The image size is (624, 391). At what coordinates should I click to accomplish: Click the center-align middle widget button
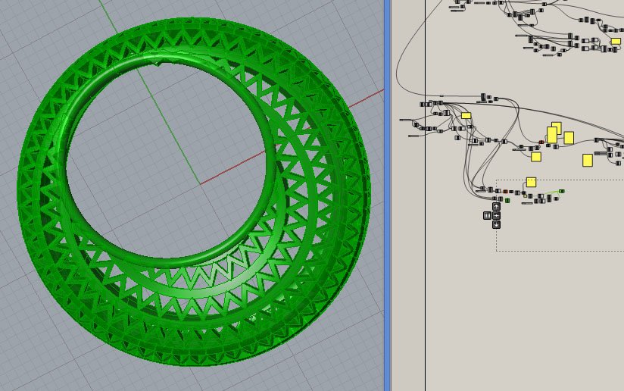(x=496, y=215)
